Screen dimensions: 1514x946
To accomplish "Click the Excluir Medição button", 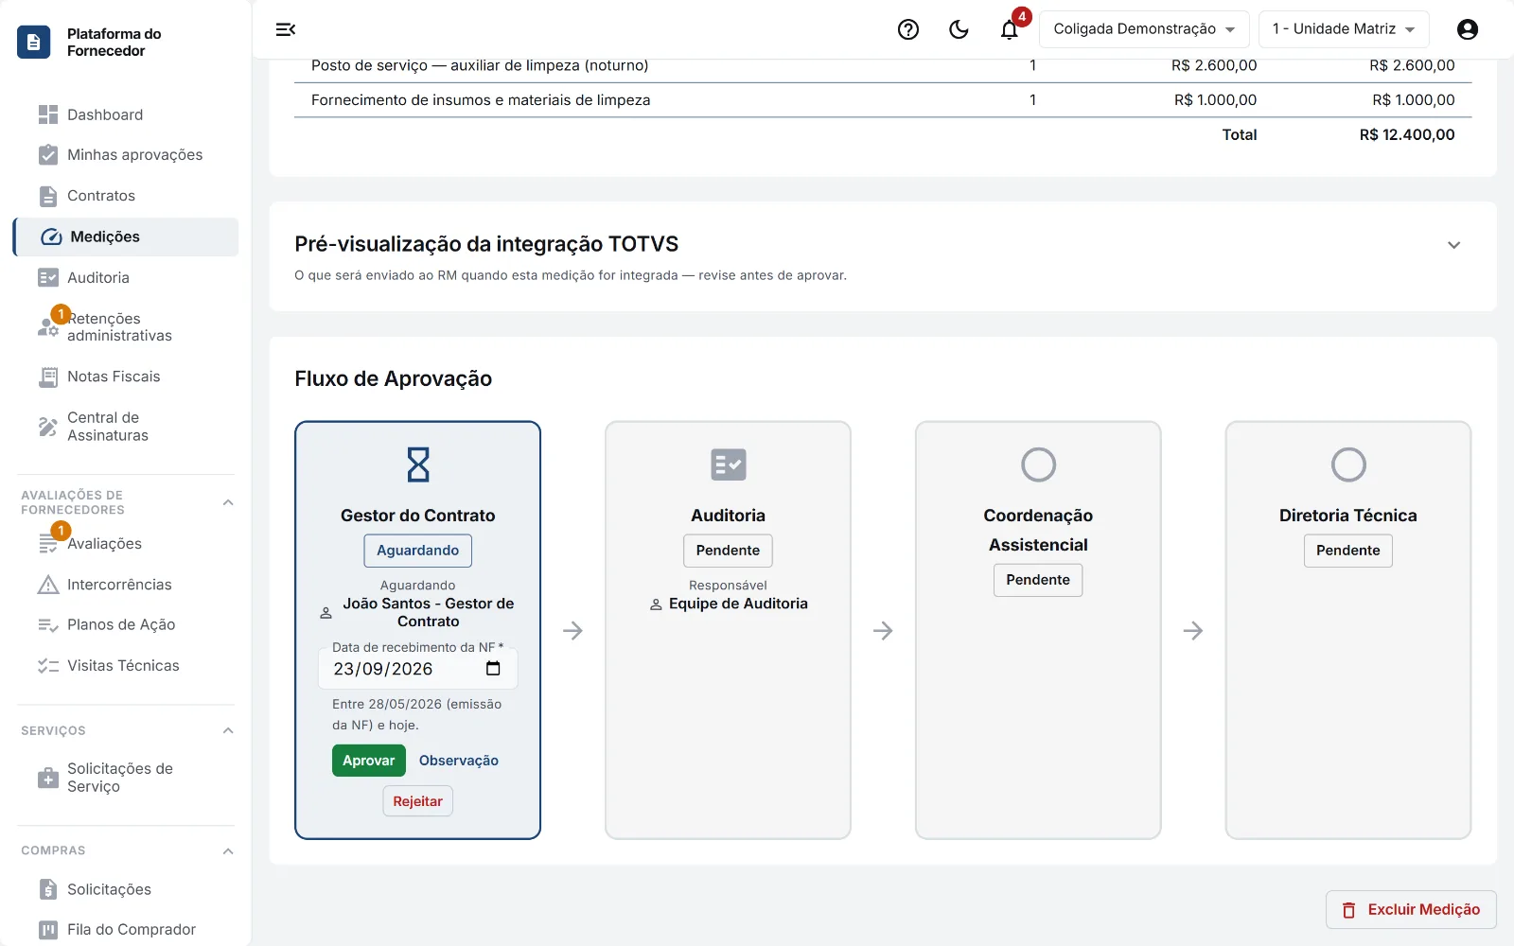I will point(1411,909).
